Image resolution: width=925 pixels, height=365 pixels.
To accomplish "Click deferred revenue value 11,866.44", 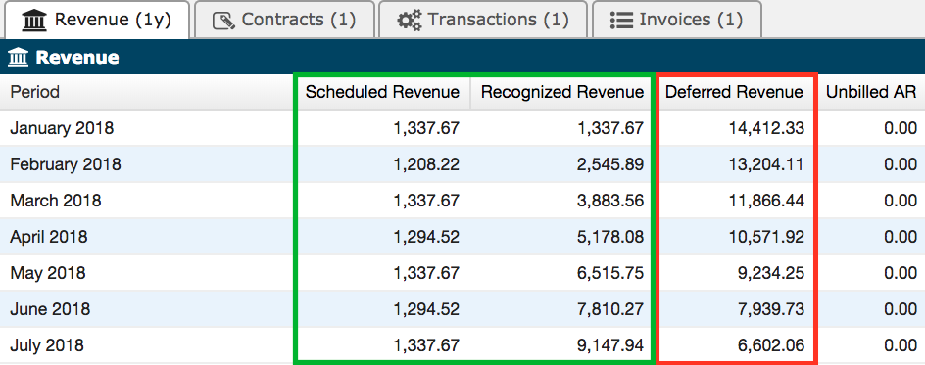I will (x=765, y=201).
